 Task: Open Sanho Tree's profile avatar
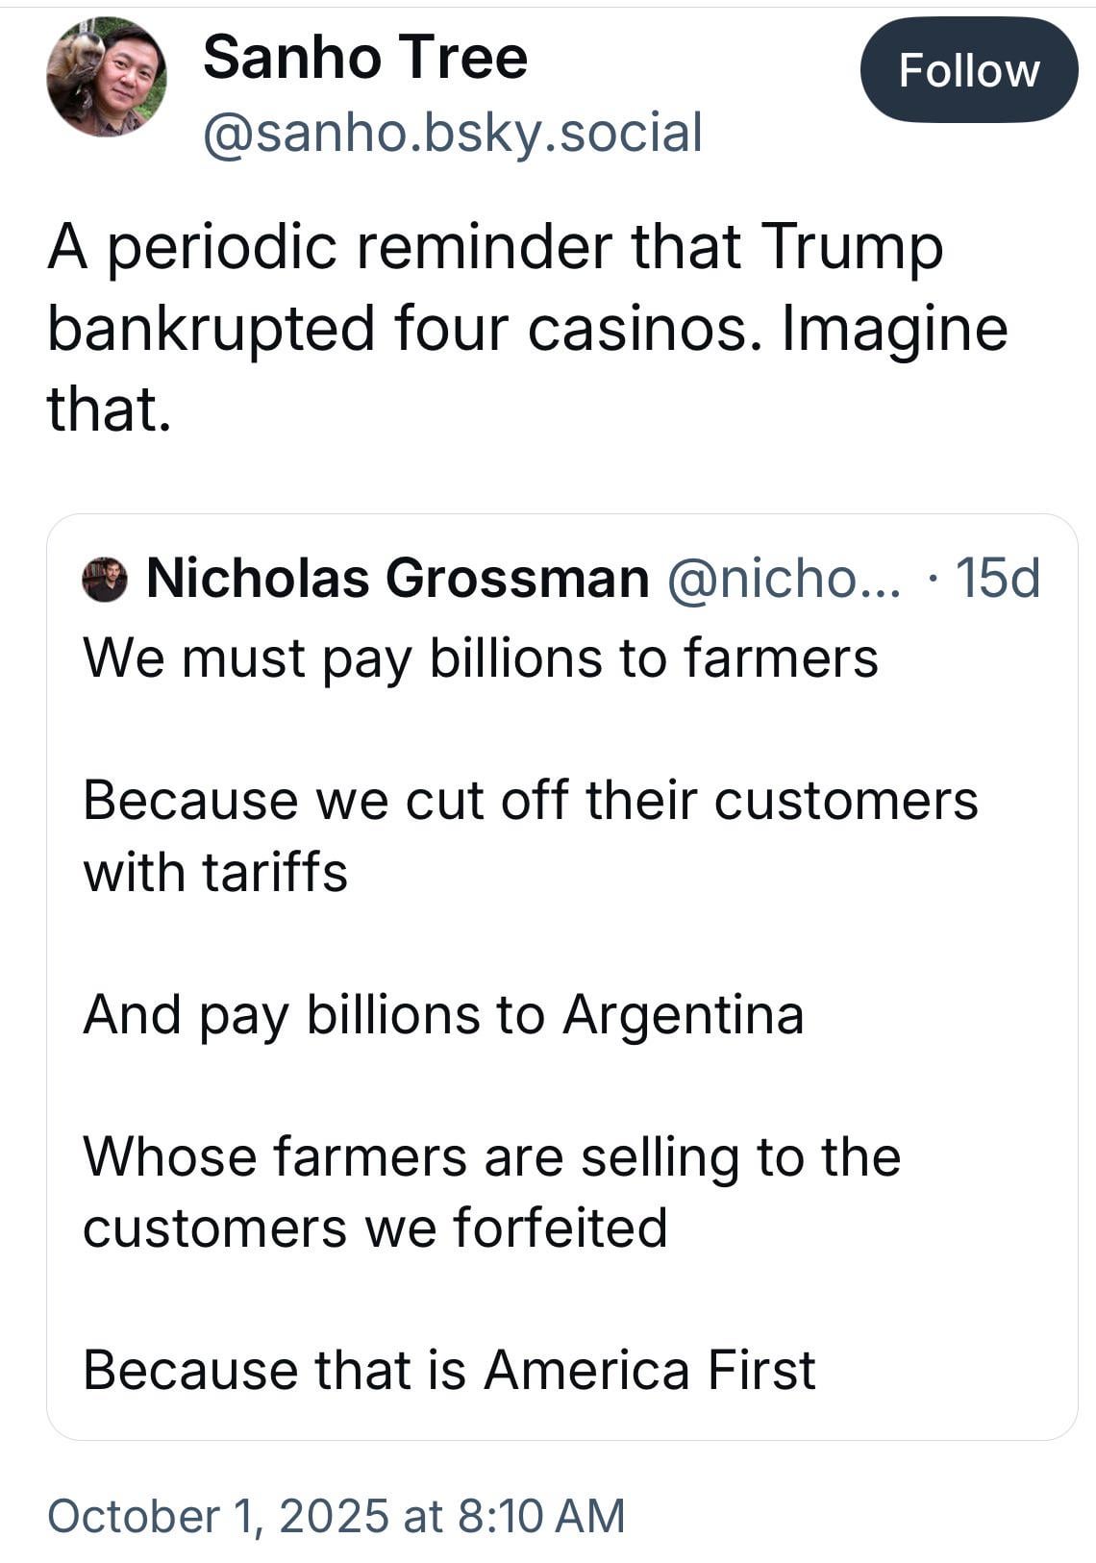pyautogui.click(x=106, y=77)
